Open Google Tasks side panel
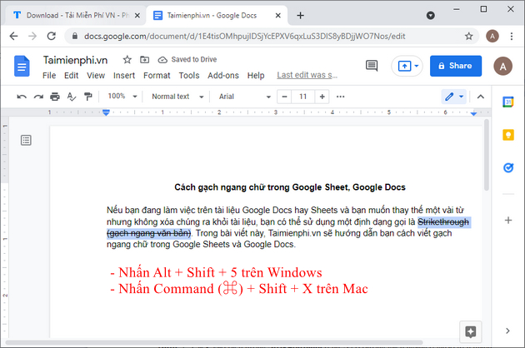The image size is (525, 348). 508,167
